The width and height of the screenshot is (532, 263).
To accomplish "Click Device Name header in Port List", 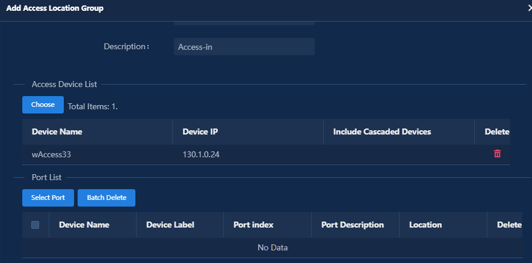I will [84, 225].
